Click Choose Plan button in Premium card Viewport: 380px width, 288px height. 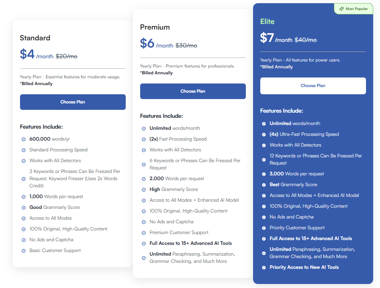[x=193, y=91]
